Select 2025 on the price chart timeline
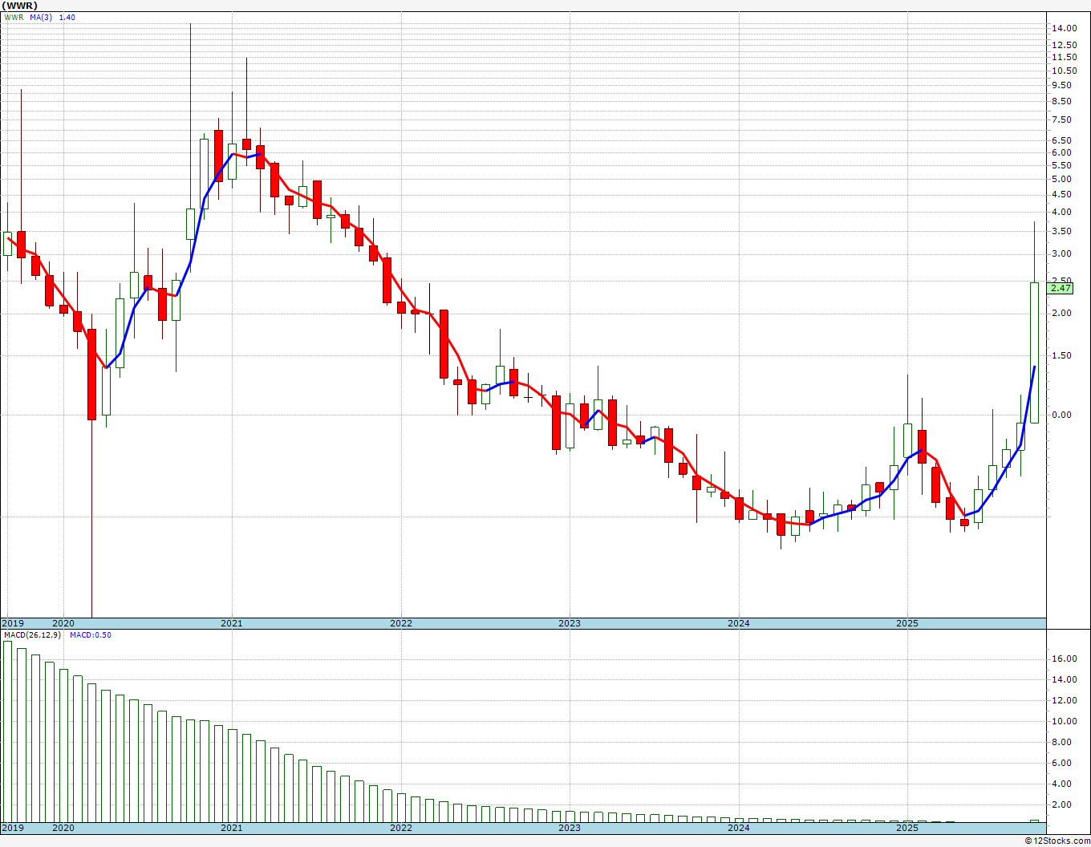This screenshot has width=1091, height=847. [906, 623]
